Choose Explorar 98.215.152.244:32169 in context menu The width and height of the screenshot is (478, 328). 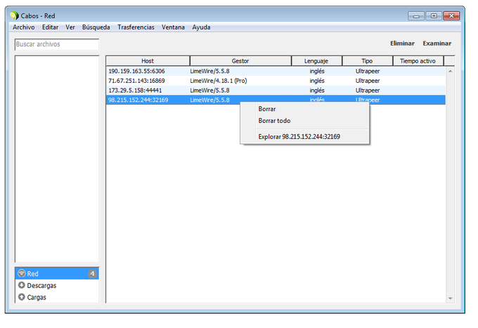click(x=305, y=136)
